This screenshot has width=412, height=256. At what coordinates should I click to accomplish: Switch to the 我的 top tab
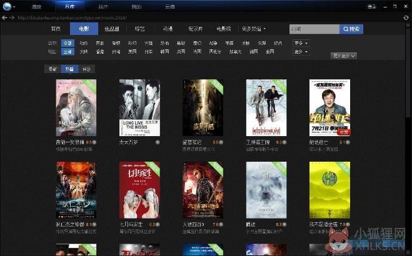click(x=136, y=7)
